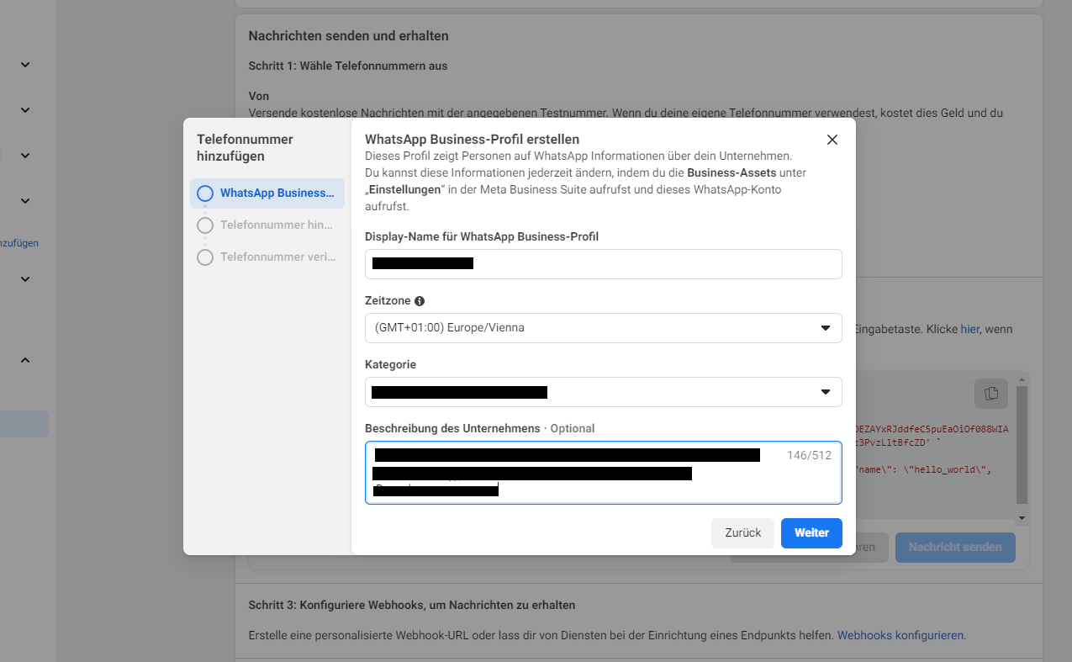Select the 'Telefonnummer veri...' step
Image resolution: width=1072 pixels, height=662 pixels.
pos(276,257)
